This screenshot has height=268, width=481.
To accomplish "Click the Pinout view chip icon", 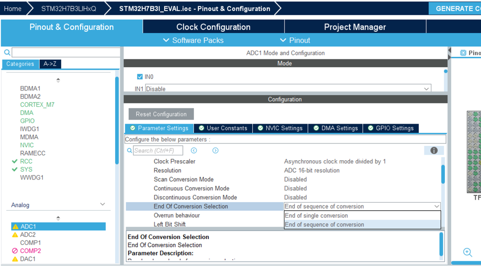I will (x=463, y=53).
